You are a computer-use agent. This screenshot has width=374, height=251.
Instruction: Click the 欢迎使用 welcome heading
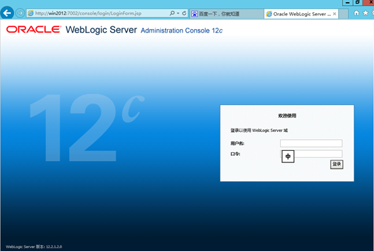[287, 116]
